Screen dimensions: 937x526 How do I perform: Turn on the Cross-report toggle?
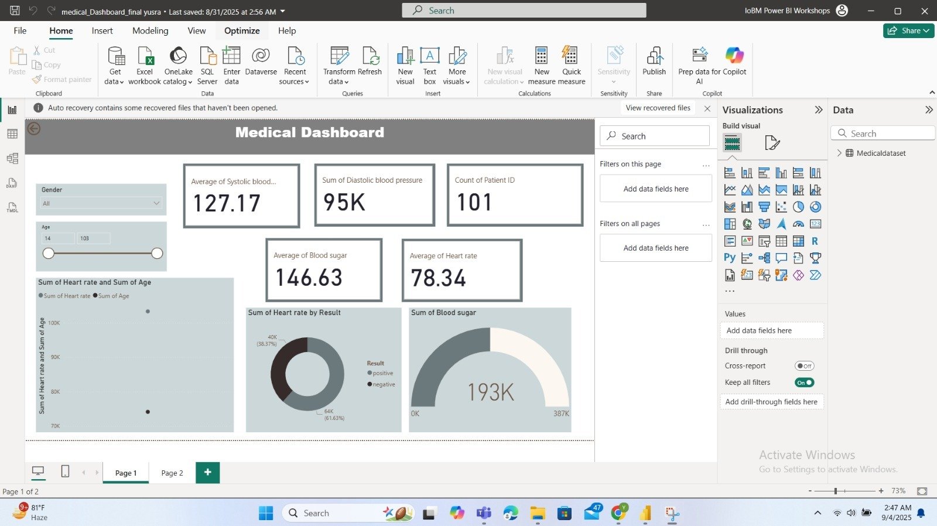click(804, 366)
